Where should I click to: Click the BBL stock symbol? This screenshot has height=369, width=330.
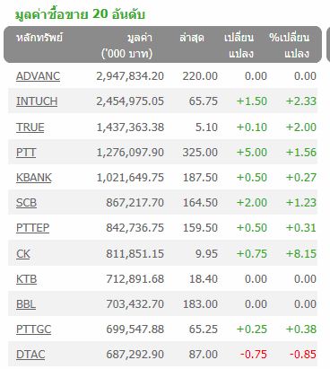point(26,304)
